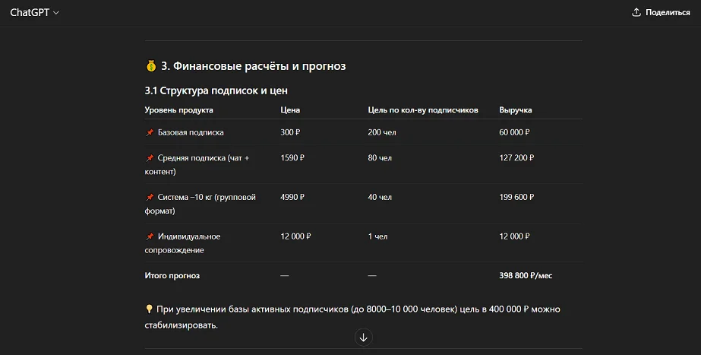Click the 199 600 ₽ revenue cell
Viewport: 701px width, 355px height.
tap(516, 198)
